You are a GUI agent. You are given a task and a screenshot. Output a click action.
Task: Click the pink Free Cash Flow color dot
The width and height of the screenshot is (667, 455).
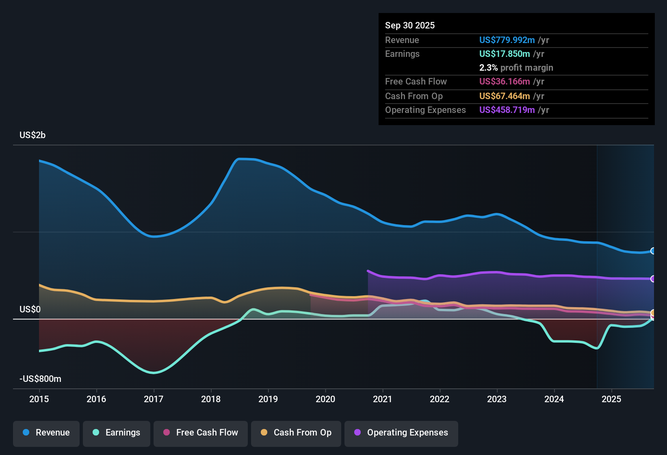166,433
